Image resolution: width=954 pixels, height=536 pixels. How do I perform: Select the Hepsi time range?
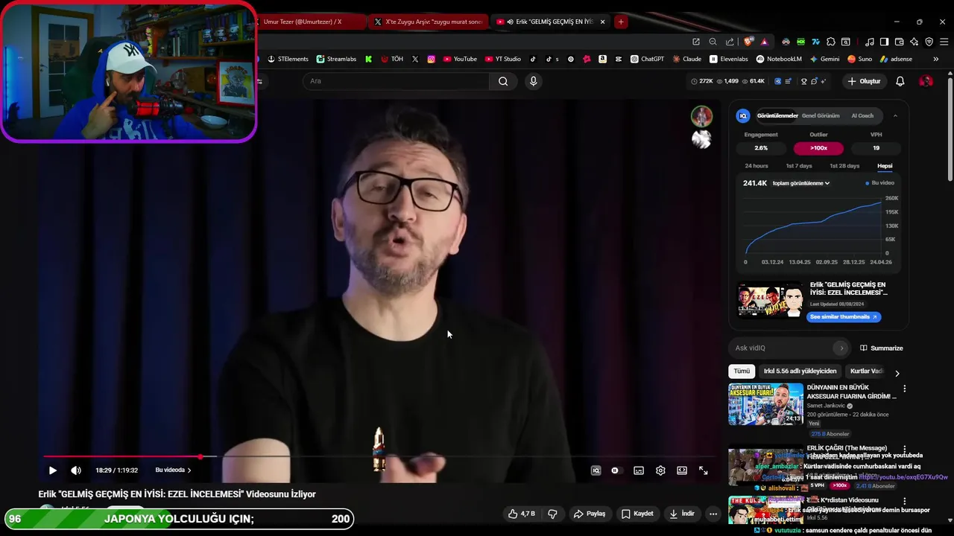tap(885, 166)
